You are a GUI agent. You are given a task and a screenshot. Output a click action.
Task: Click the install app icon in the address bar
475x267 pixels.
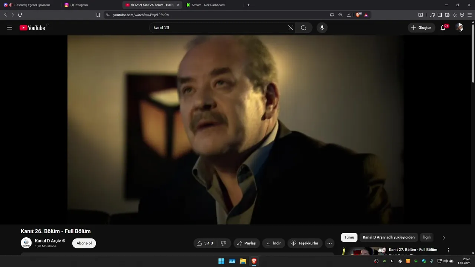pyautogui.click(x=332, y=15)
